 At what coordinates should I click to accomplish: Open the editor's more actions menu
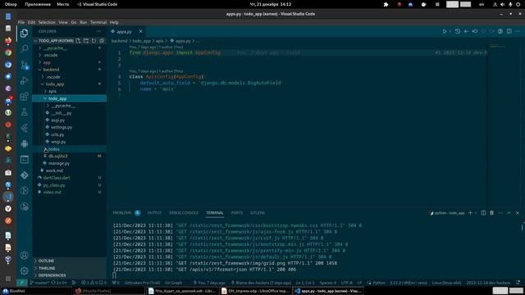[x=518, y=31]
